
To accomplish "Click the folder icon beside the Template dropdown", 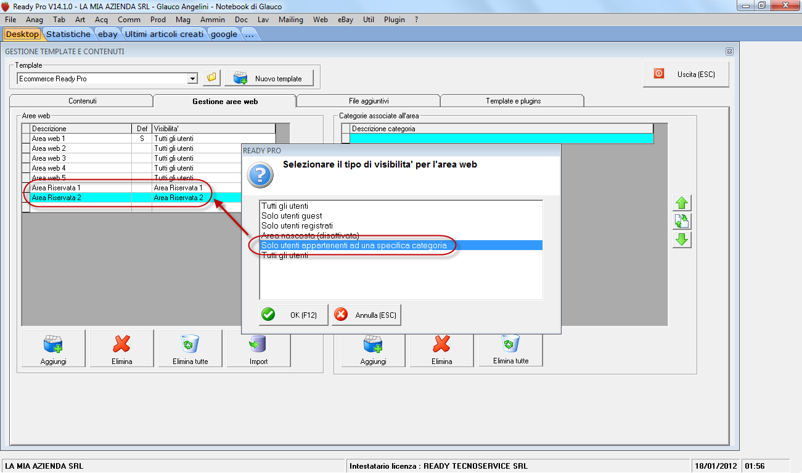I will coord(212,78).
